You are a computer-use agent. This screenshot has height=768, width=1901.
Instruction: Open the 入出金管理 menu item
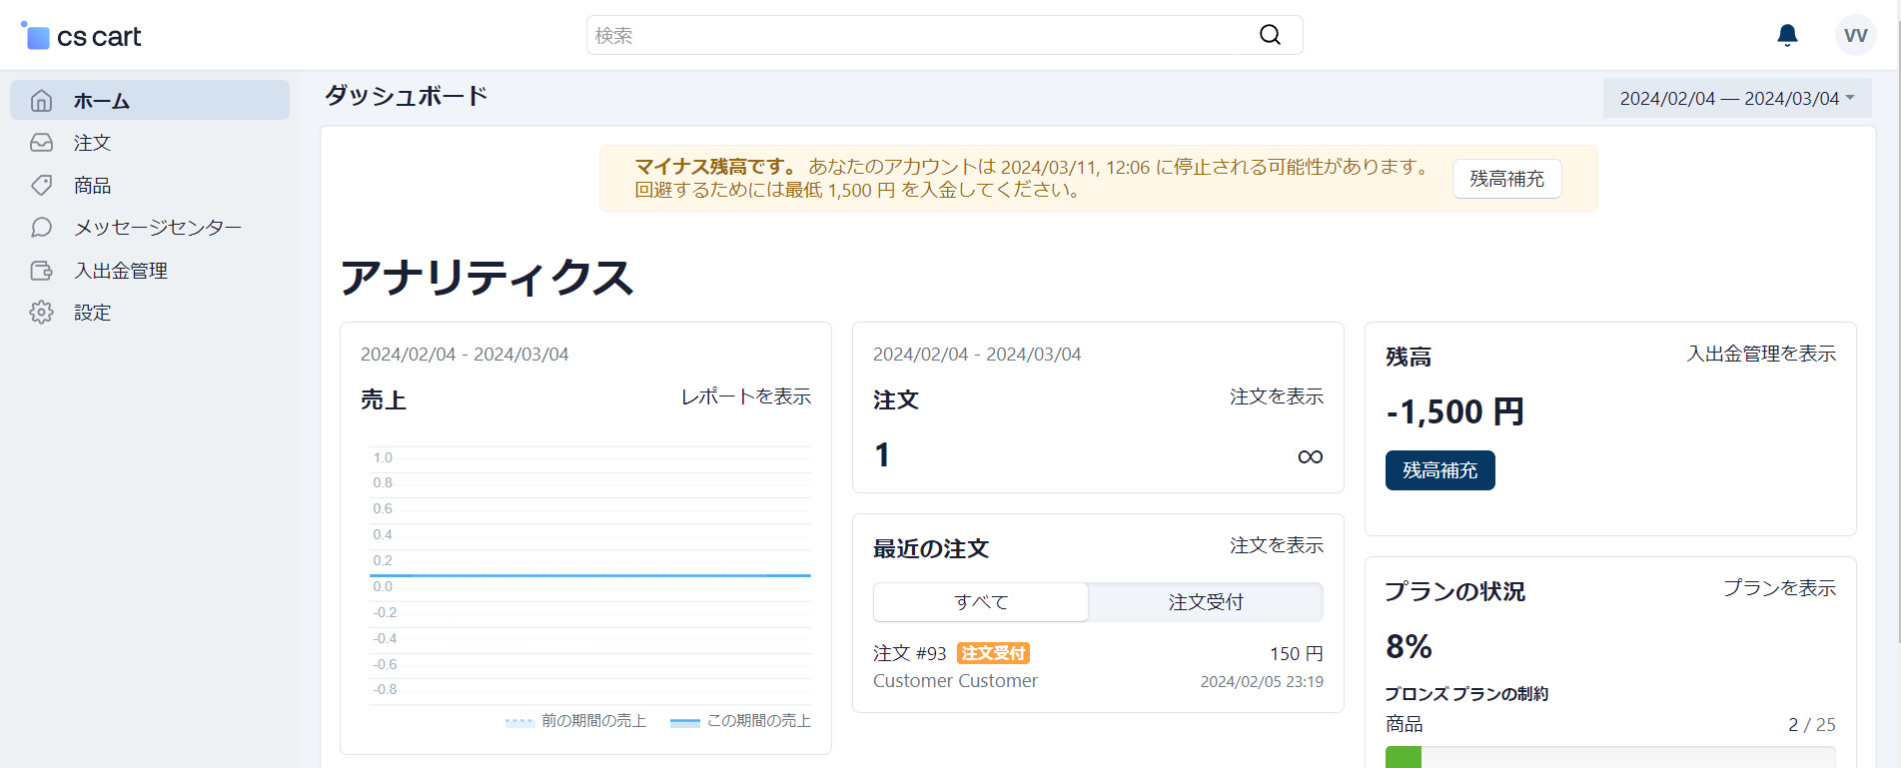pyautogui.click(x=150, y=271)
